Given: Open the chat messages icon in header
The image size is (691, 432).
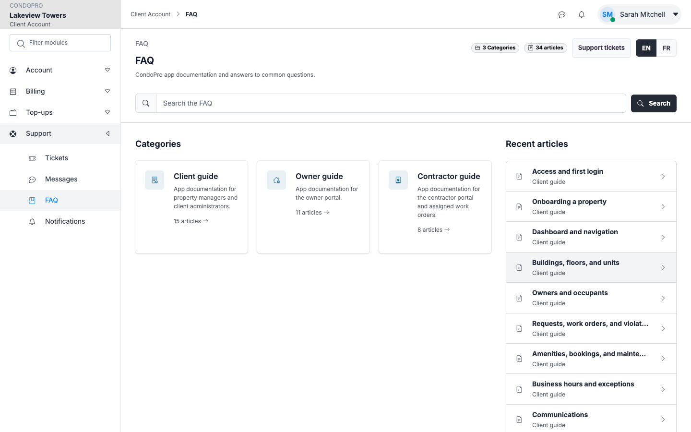Looking at the screenshot, I should 562,14.
